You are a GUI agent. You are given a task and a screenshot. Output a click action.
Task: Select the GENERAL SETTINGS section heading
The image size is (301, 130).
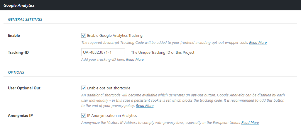tap(25, 20)
